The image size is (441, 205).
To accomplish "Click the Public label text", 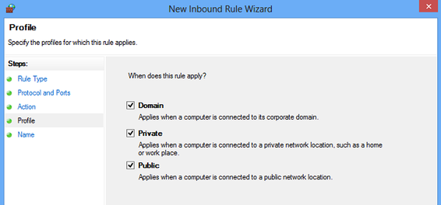I will pos(149,166).
